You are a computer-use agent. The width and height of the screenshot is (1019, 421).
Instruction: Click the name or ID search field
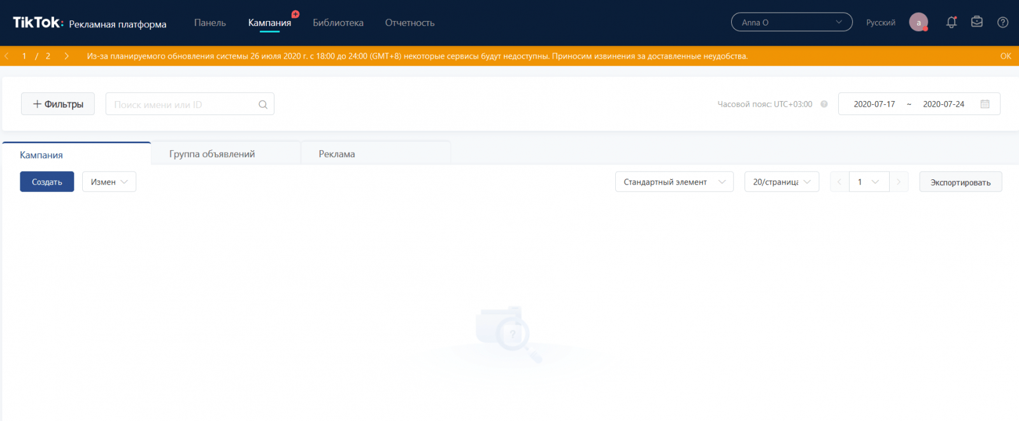point(182,104)
